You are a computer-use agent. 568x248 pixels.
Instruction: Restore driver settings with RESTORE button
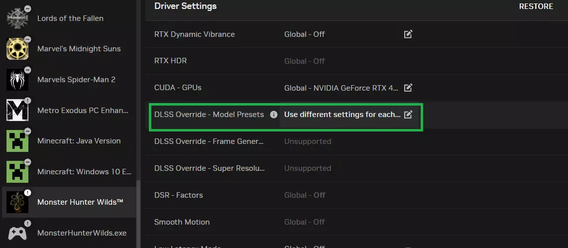pos(536,6)
